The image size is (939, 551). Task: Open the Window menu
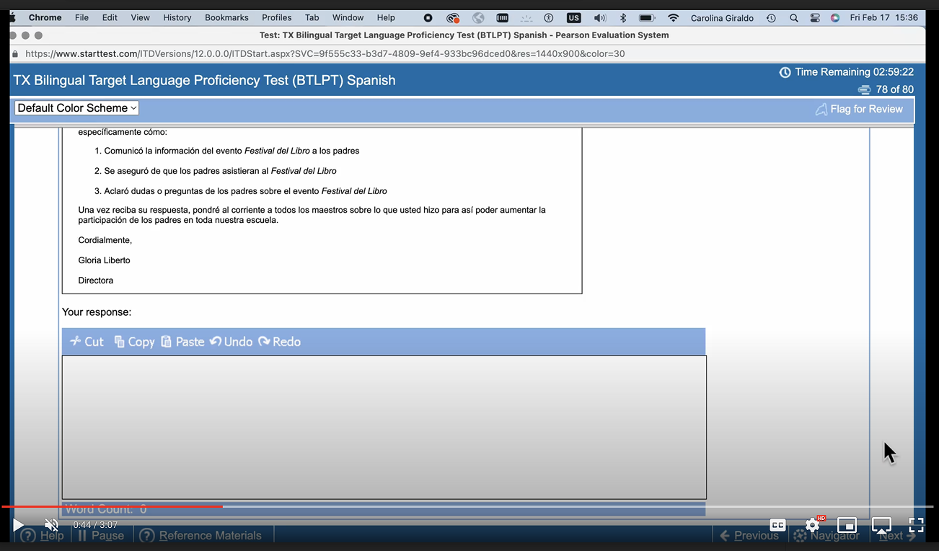pyautogui.click(x=348, y=17)
